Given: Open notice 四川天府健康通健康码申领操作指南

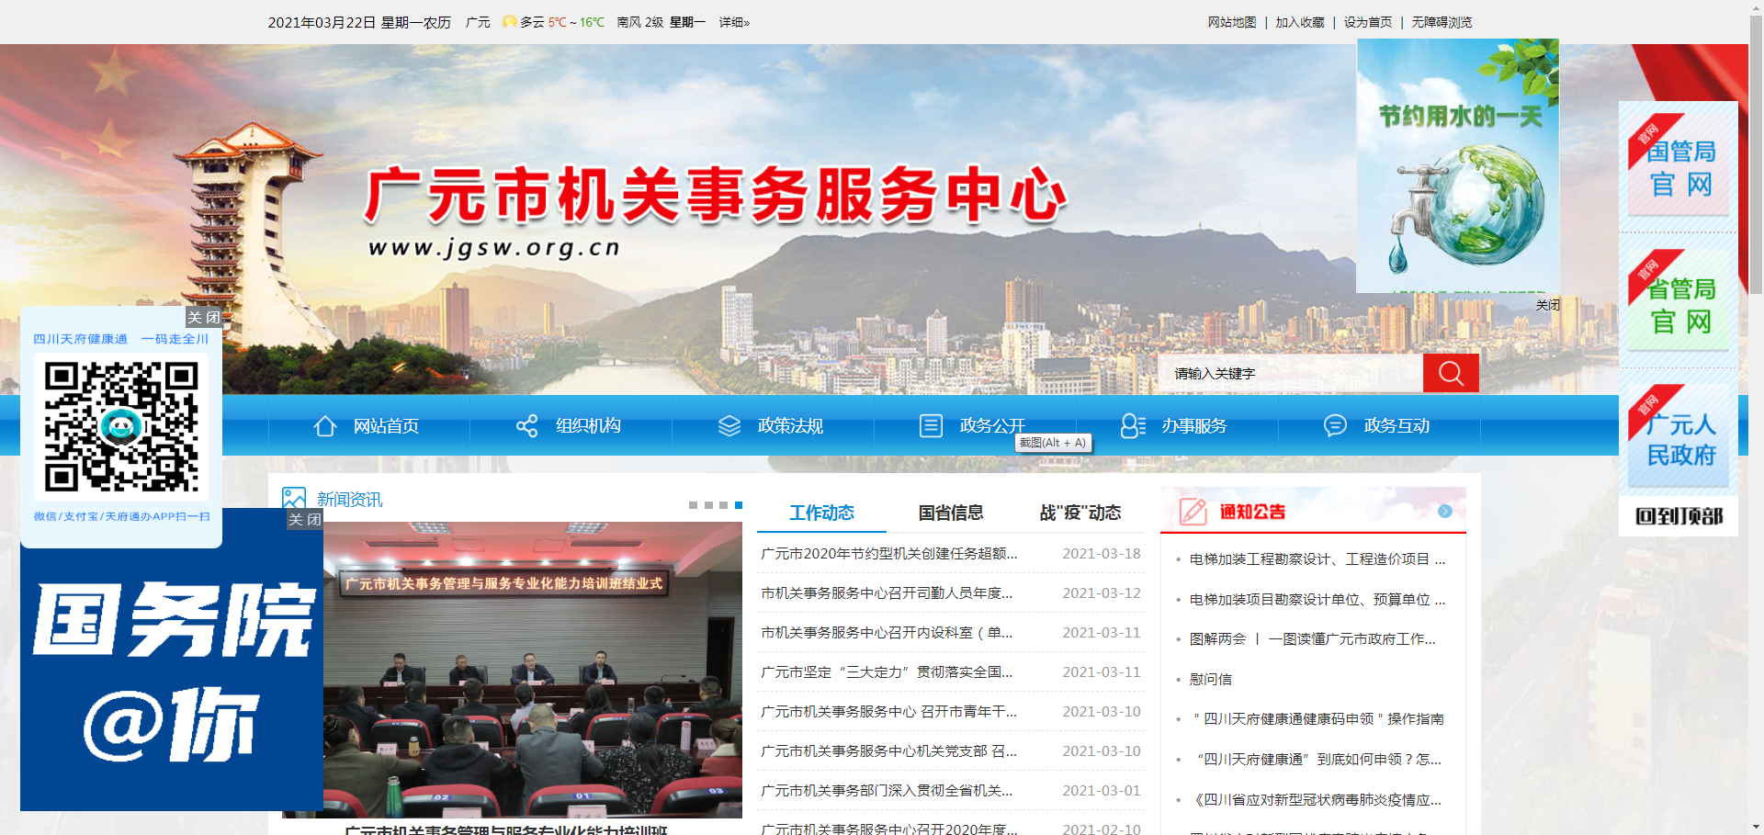Looking at the screenshot, I should click(1317, 718).
